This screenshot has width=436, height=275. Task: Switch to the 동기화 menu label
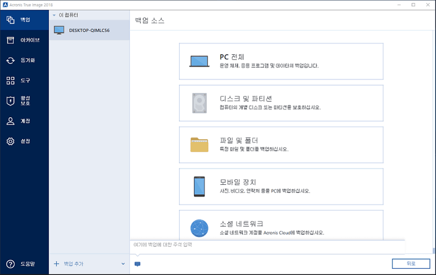(28, 60)
